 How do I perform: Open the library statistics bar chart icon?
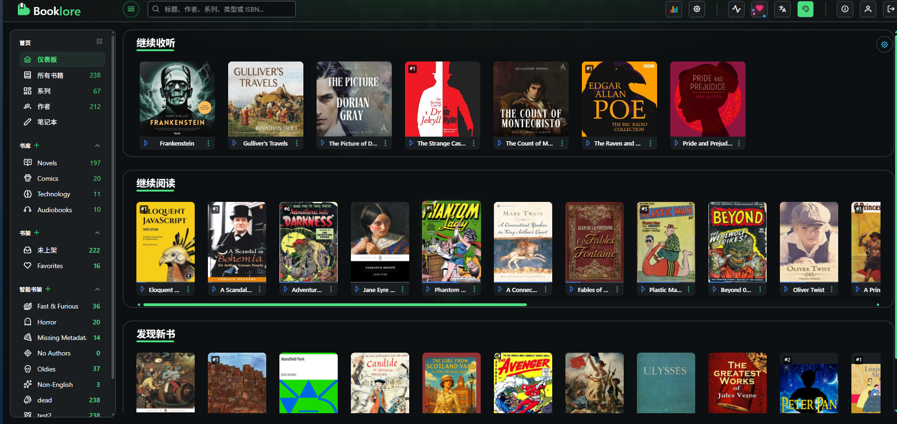(x=674, y=9)
